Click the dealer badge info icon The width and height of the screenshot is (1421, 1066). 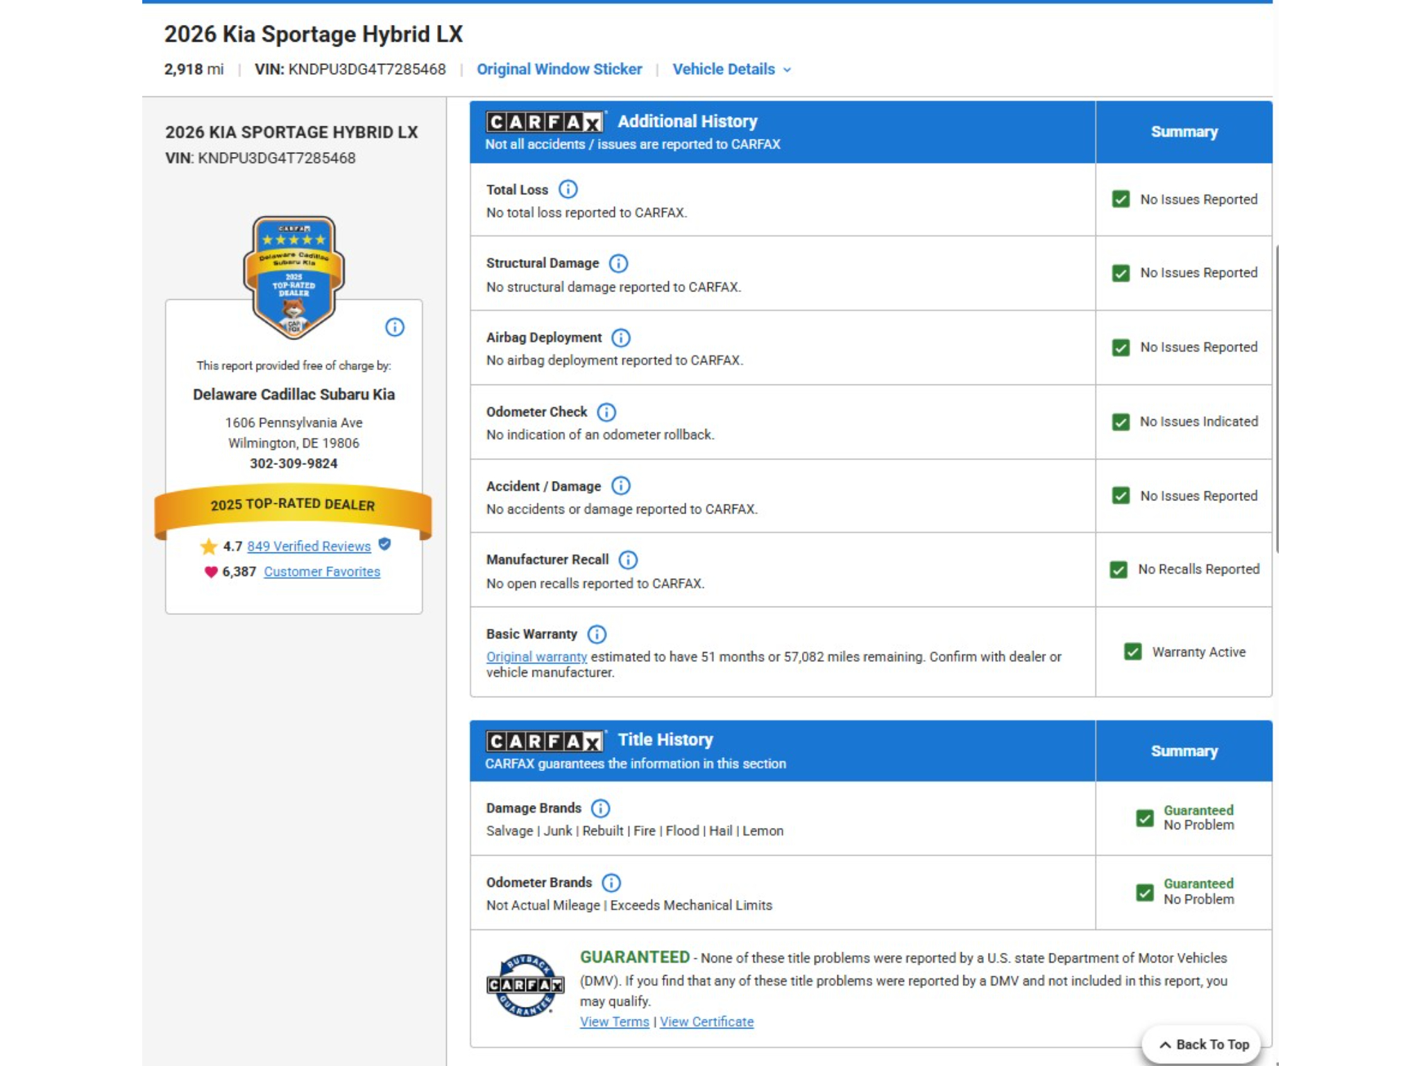(395, 327)
